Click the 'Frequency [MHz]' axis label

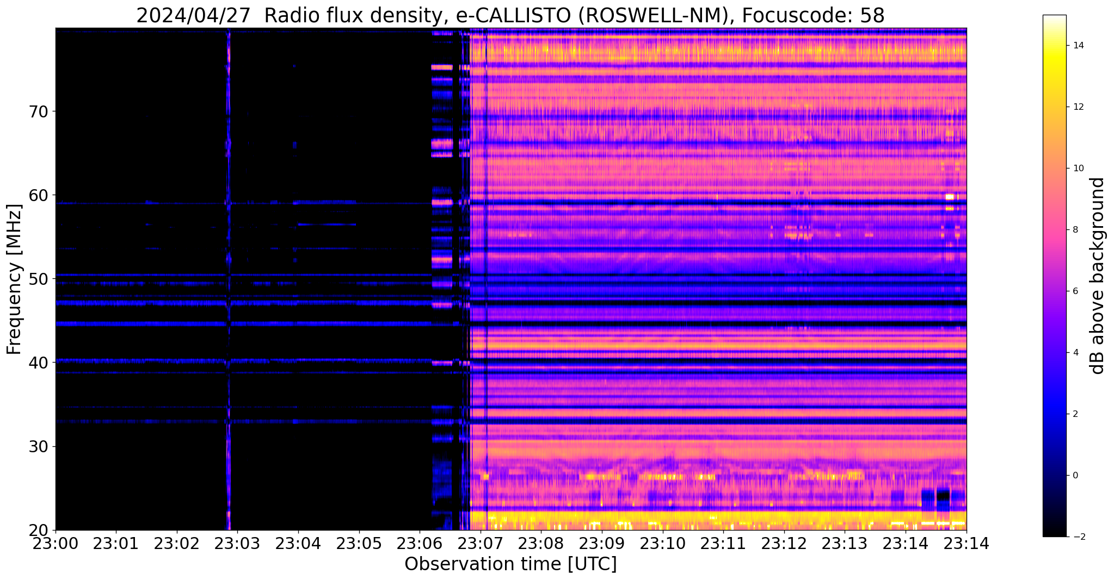click(15, 279)
